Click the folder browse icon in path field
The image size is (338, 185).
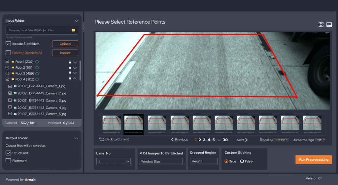[x=74, y=30]
